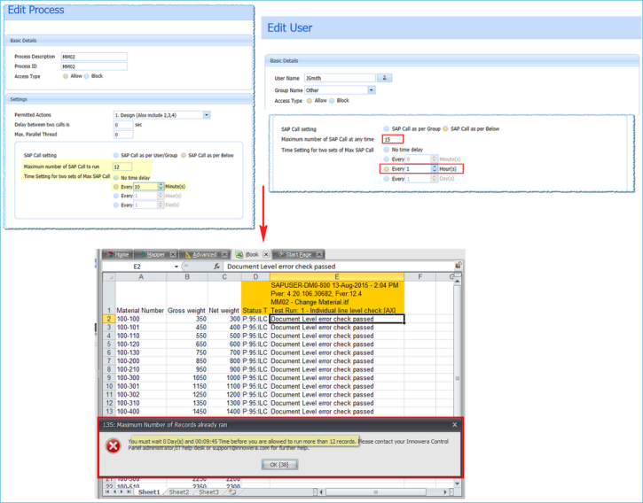The image size is (643, 503).
Task: Click next sheet navigation arrow
Action: point(122,492)
